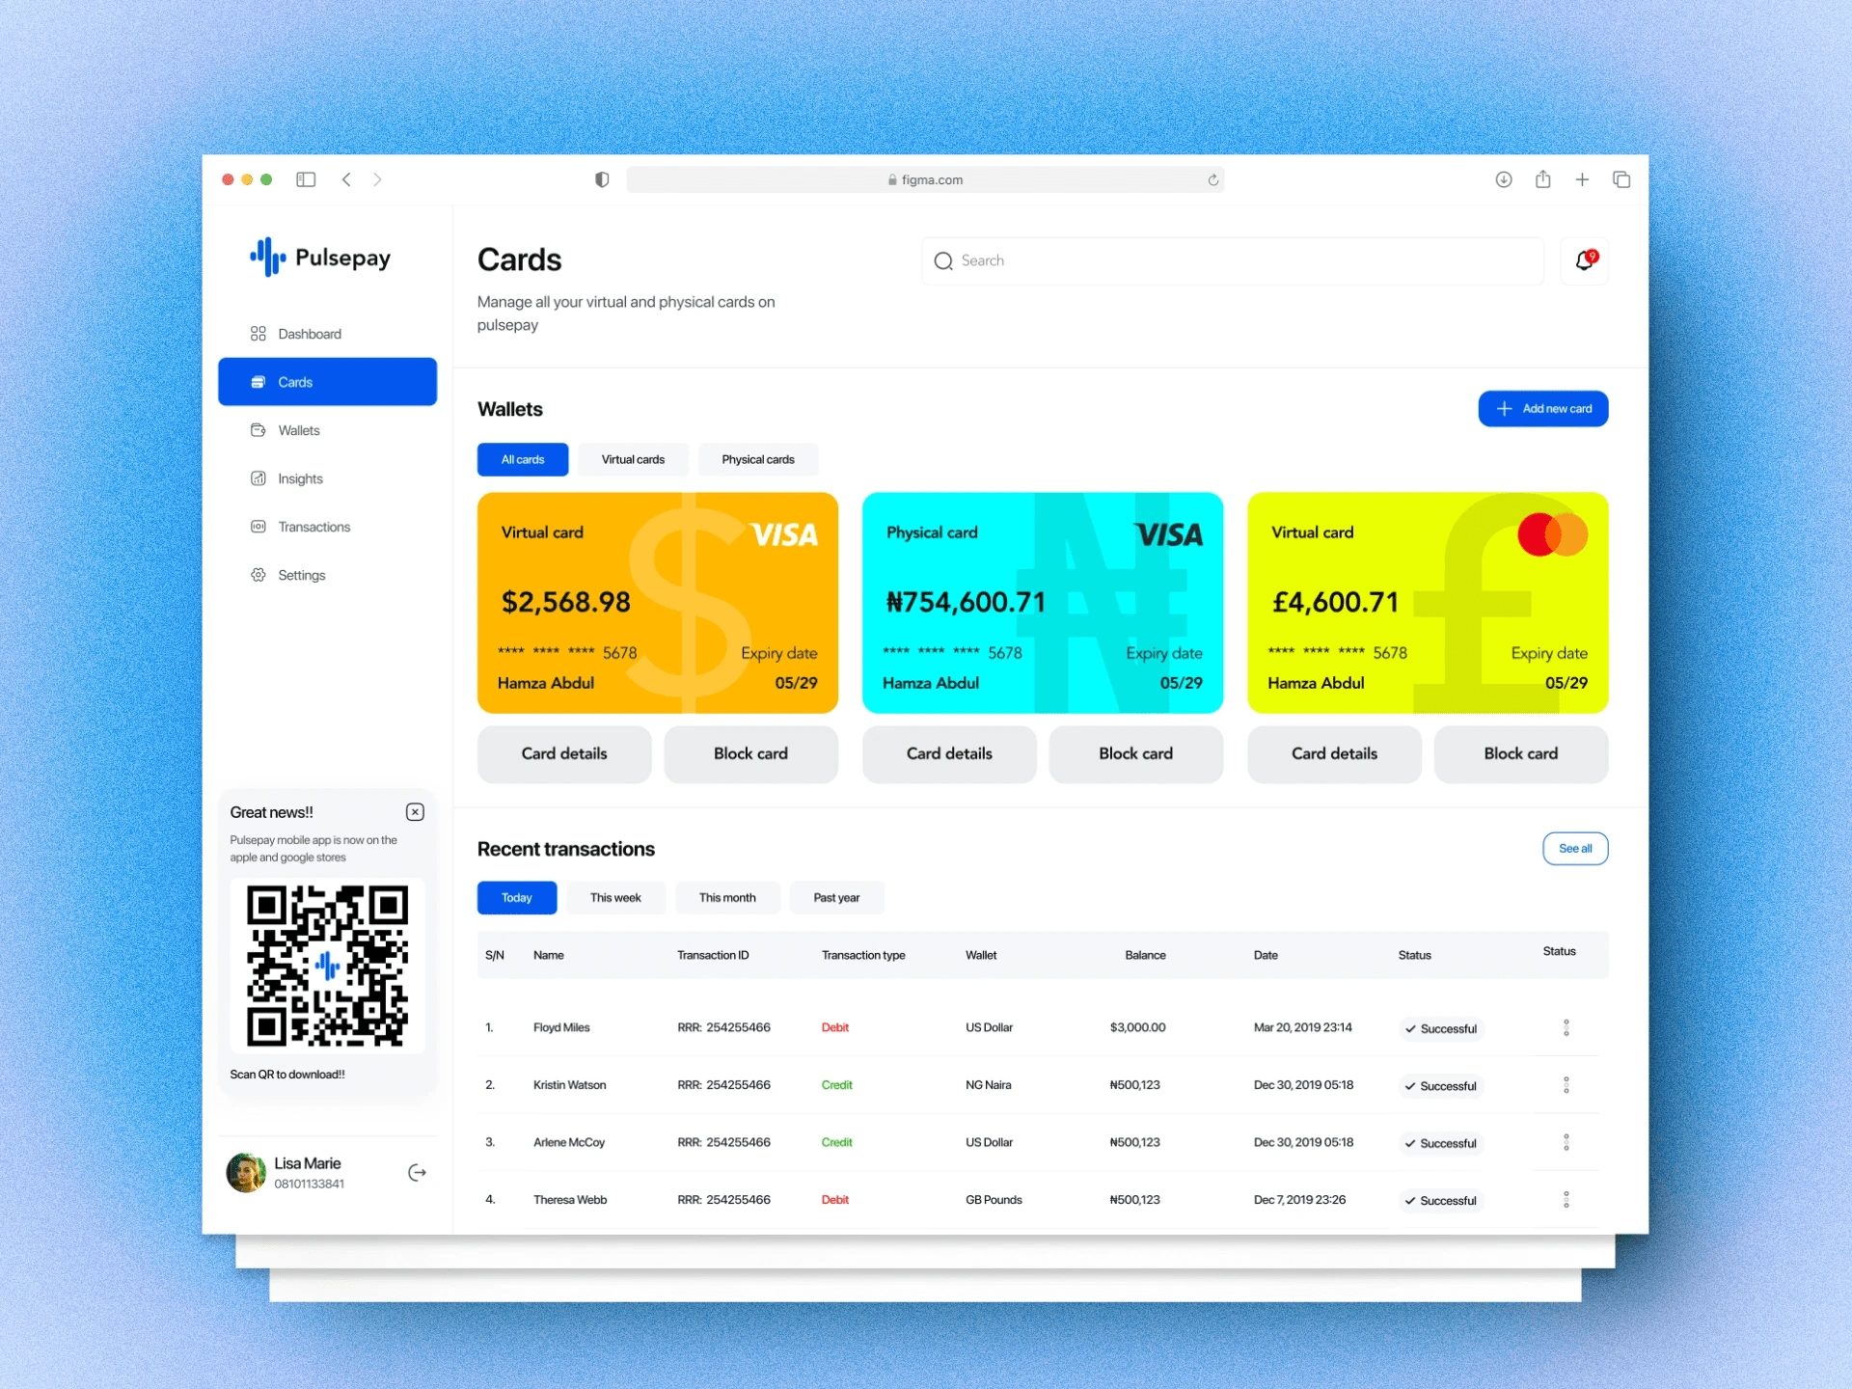Block the dollar virtual card

[750, 754]
